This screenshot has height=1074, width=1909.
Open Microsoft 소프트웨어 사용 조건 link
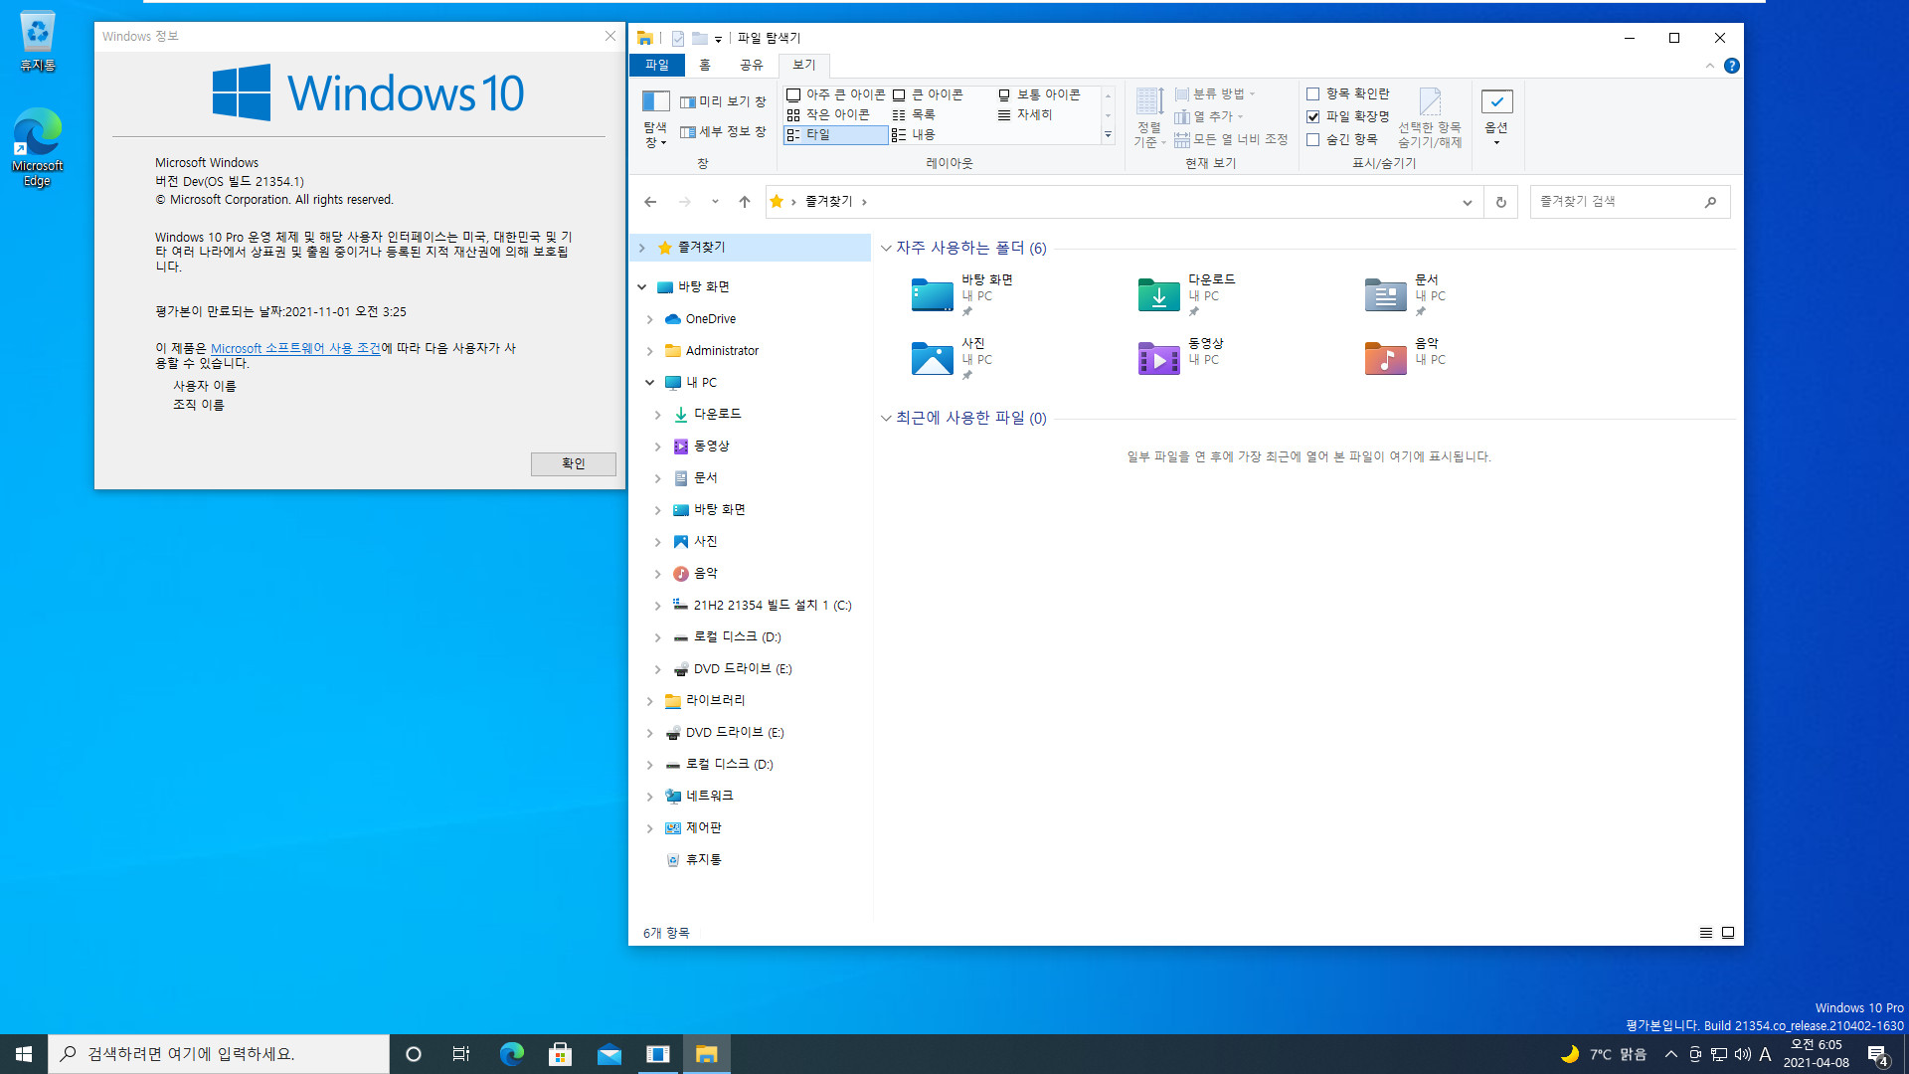[295, 348]
